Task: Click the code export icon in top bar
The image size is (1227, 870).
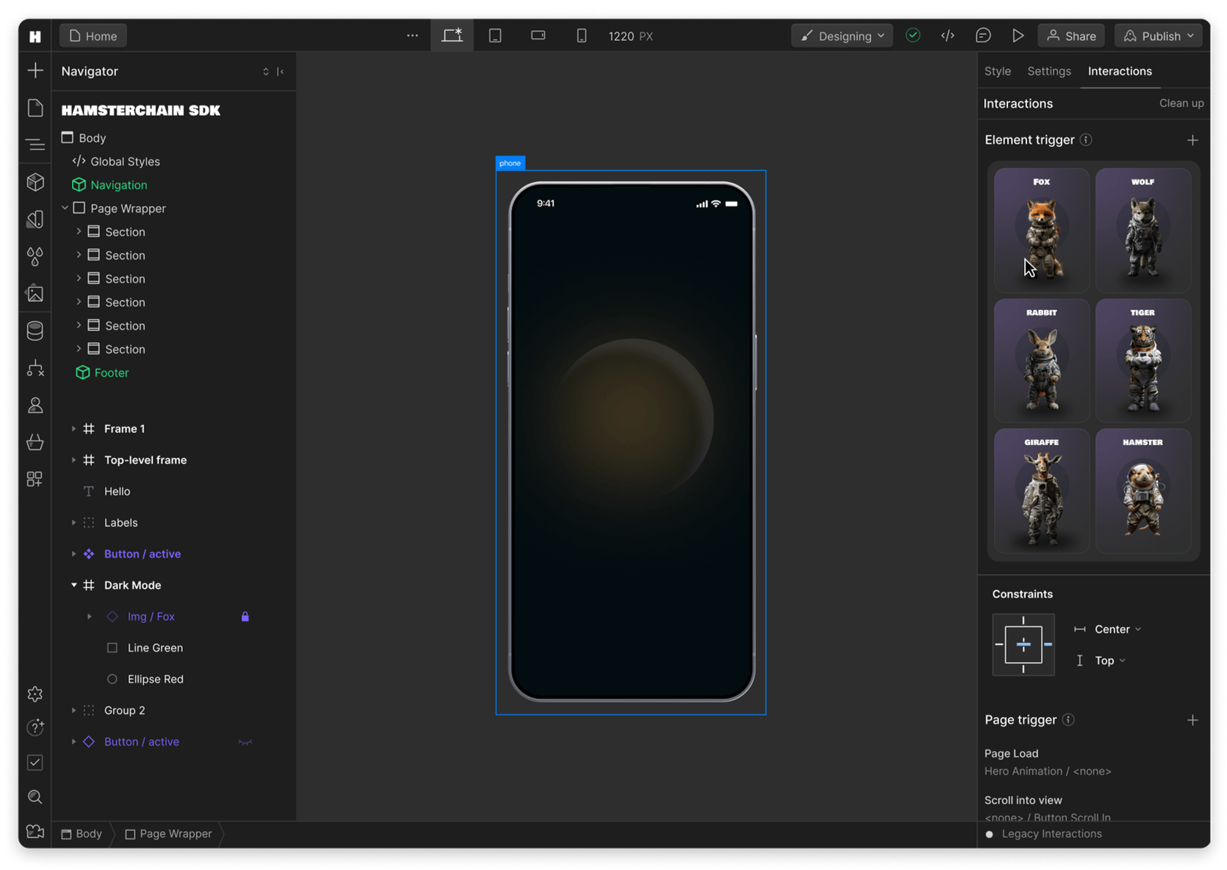Action: click(948, 36)
